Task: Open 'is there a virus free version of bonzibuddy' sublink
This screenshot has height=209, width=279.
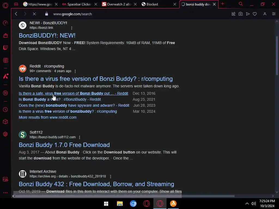Action: [68, 111]
